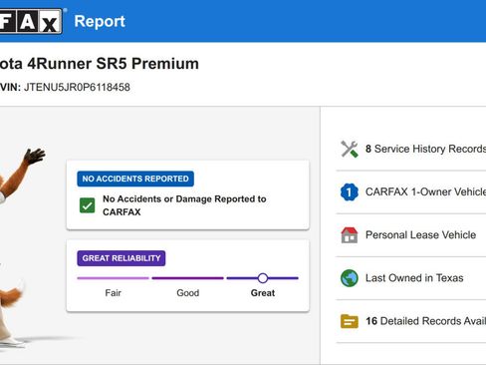
Task: Open 16 Detailed Records Available row
Action: [x=411, y=321]
